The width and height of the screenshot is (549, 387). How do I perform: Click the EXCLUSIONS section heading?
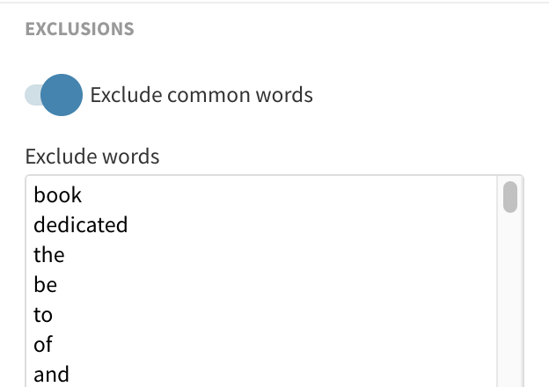tap(79, 29)
